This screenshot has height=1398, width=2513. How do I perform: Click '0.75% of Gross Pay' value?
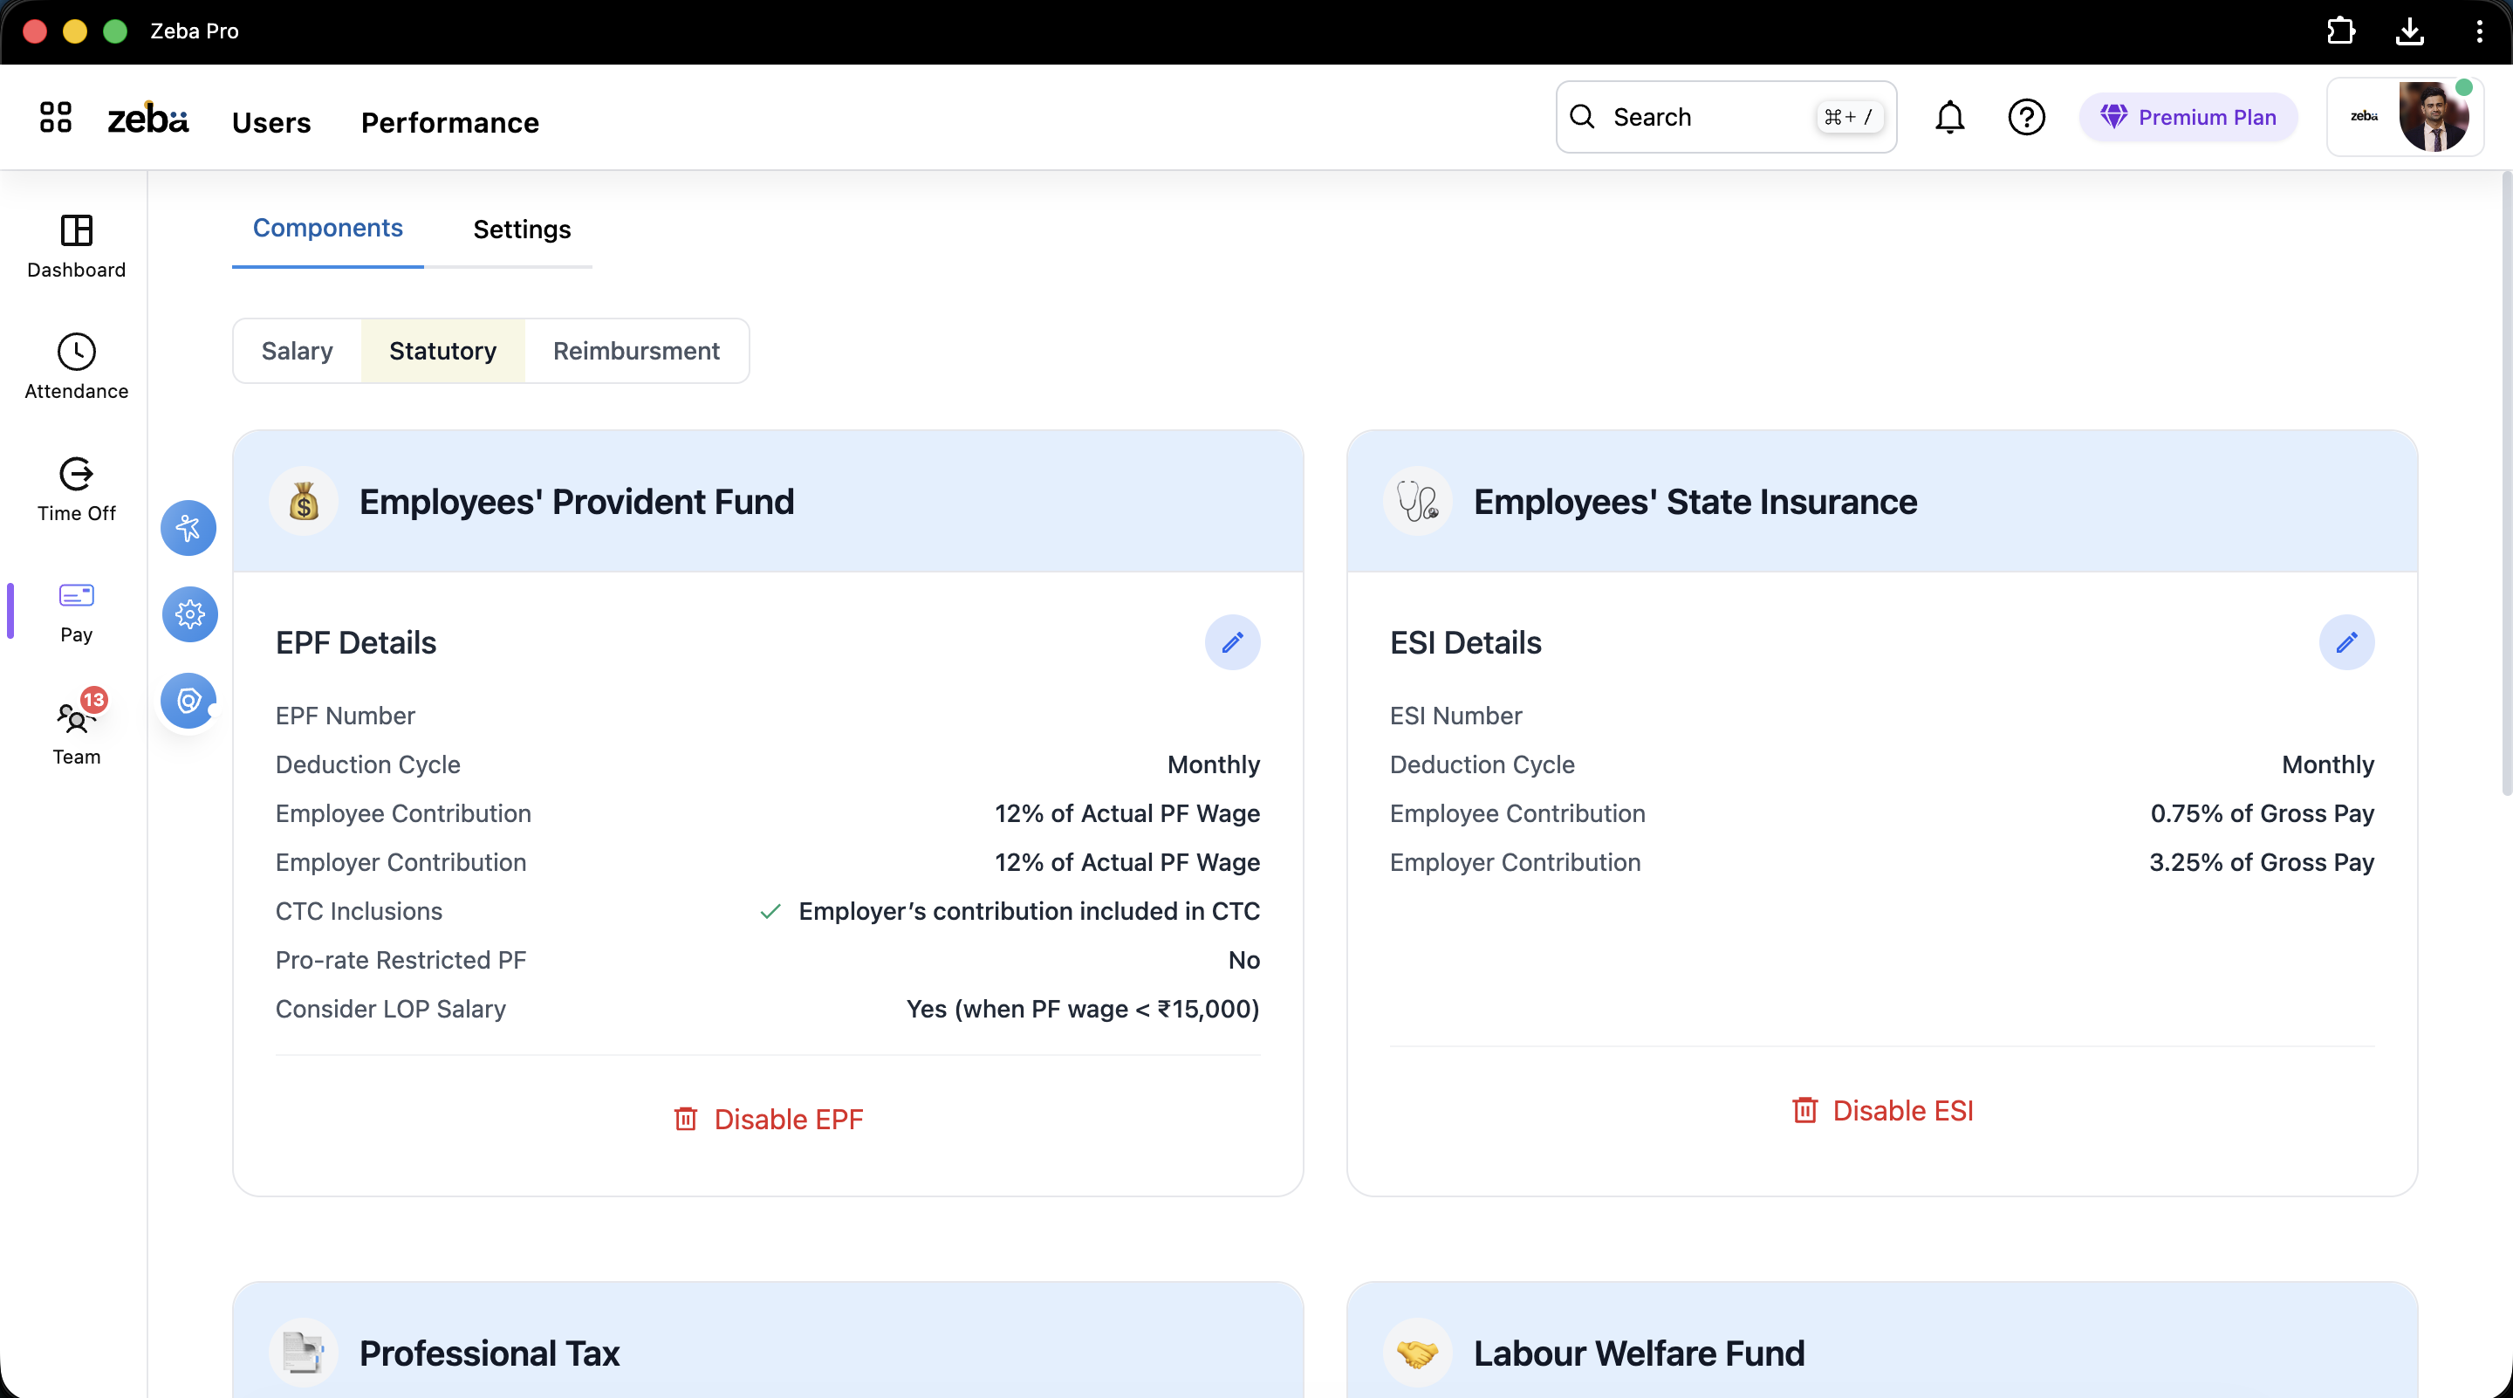click(2263, 813)
